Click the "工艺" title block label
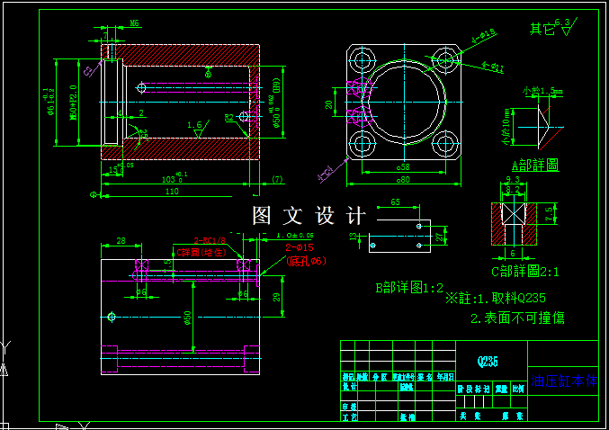609x430 pixels. pos(349,417)
